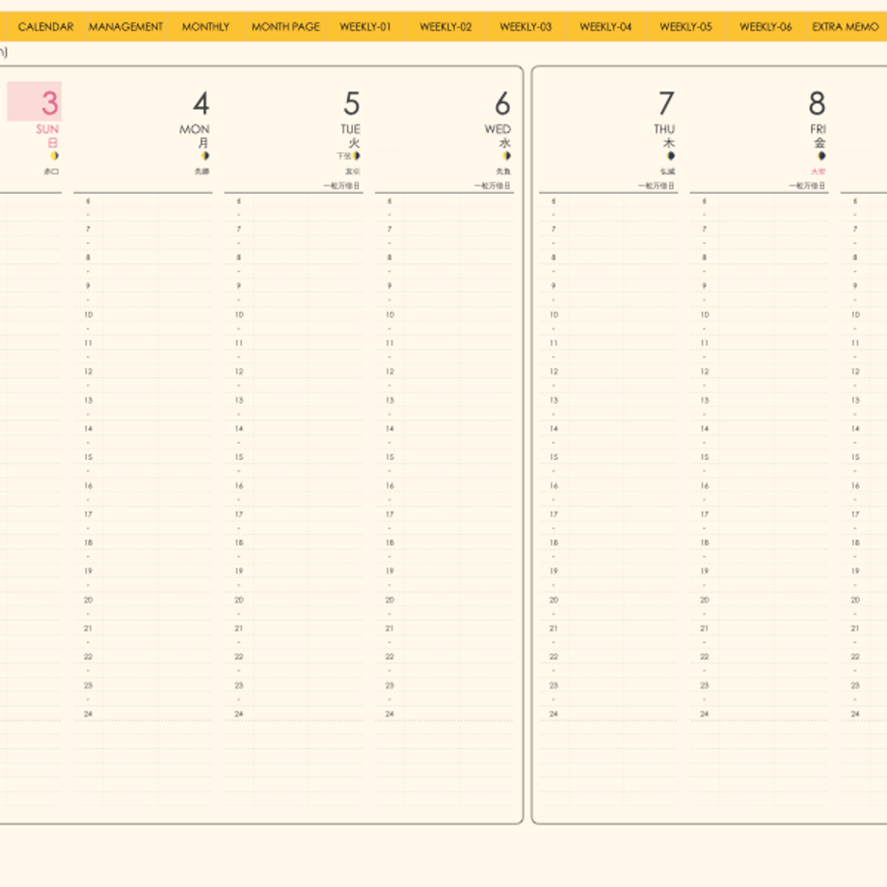Click the MON day label
This screenshot has height=887, width=887.
195,129
